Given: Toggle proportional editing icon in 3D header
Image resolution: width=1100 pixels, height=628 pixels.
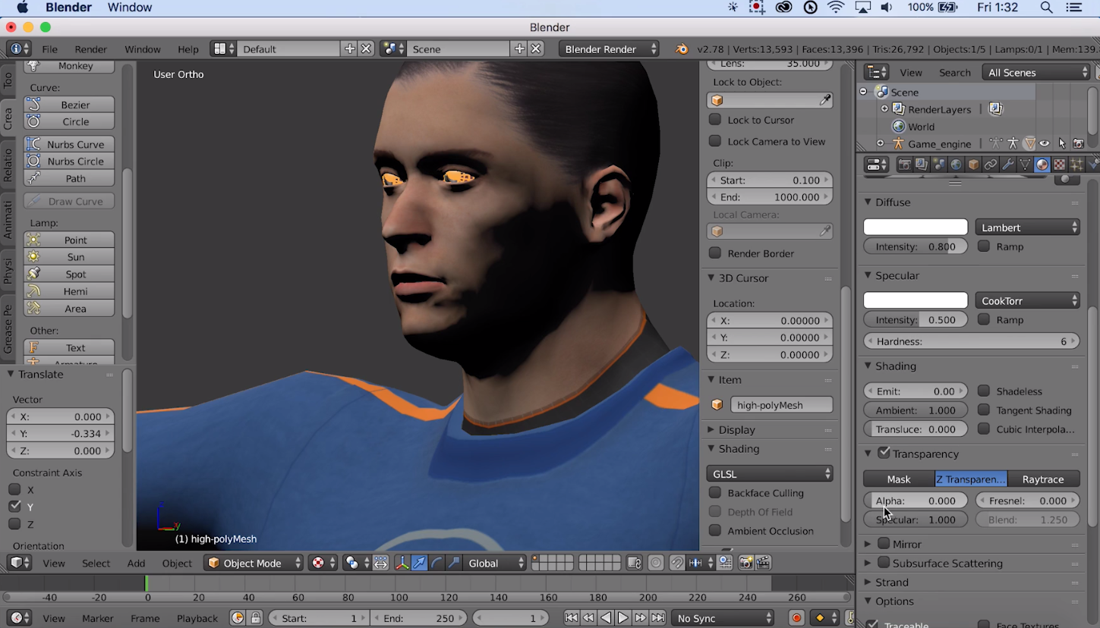Looking at the screenshot, I should (x=656, y=563).
